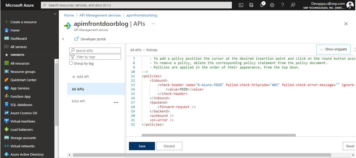Click the Discard button
The height and width of the screenshot is (158, 356).
click(169, 146)
